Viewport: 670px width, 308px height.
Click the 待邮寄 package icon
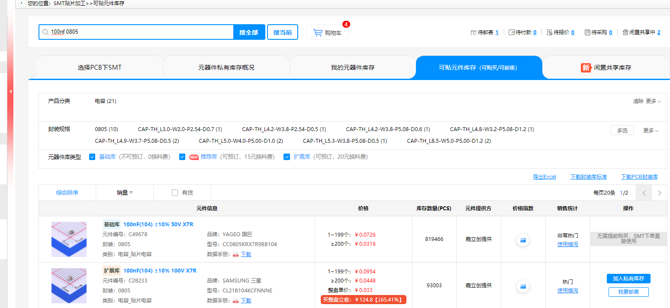pyautogui.click(x=474, y=32)
